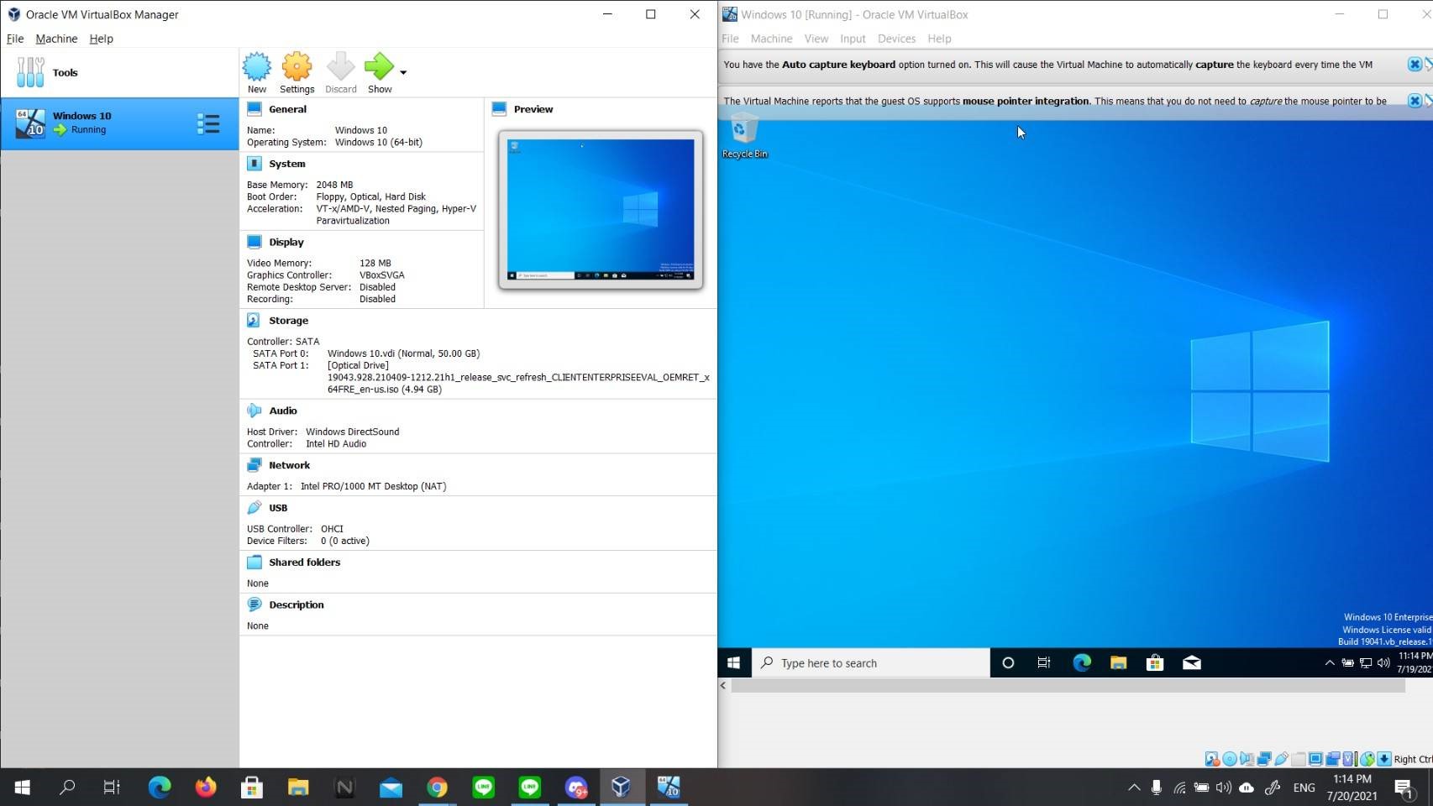Open the Show button dropdown arrow
The image size is (1433, 806).
pos(403,72)
